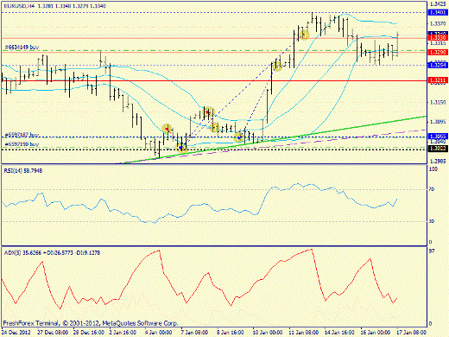Click the 16 Jan 00:00 time label
The height and width of the screenshot is (337, 449).
coord(376,333)
